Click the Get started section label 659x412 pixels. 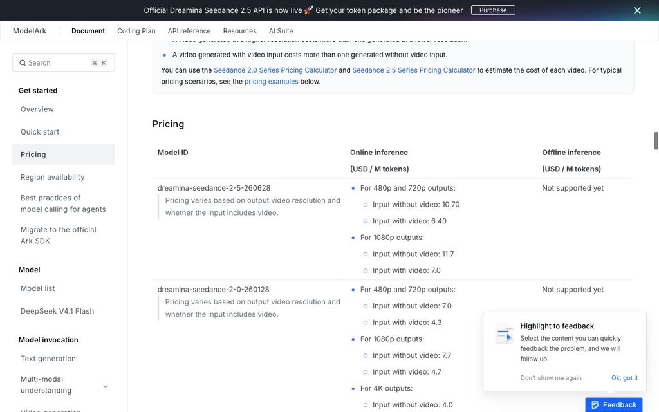click(38, 90)
